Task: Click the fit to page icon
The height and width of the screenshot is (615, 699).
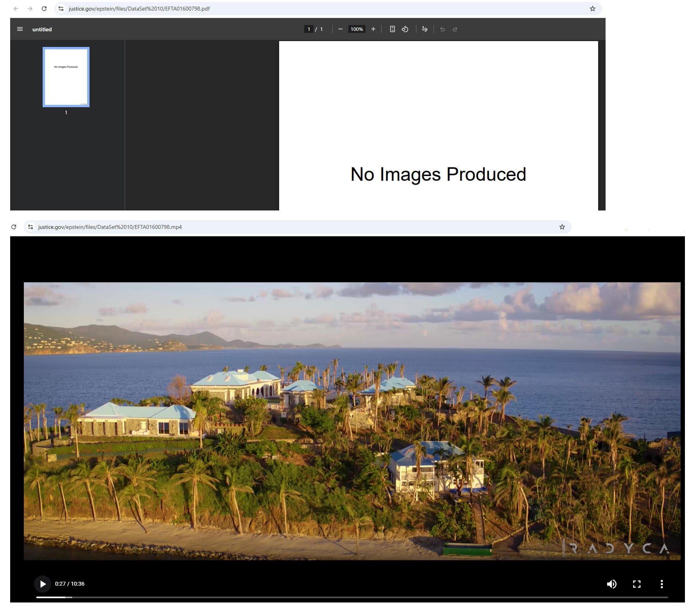Action: click(x=392, y=29)
